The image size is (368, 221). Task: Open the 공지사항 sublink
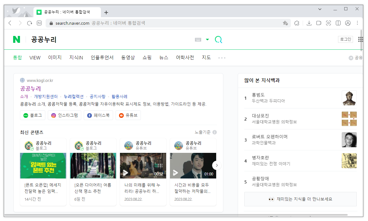click(x=98, y=96)
